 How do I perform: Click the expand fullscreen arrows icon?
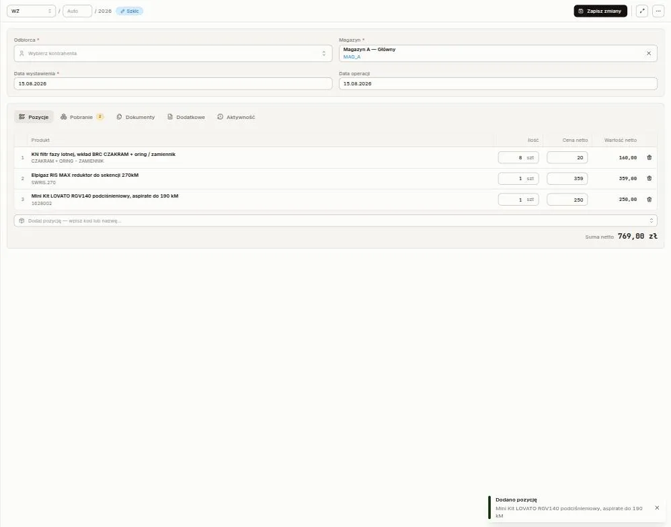click(642, 11)
